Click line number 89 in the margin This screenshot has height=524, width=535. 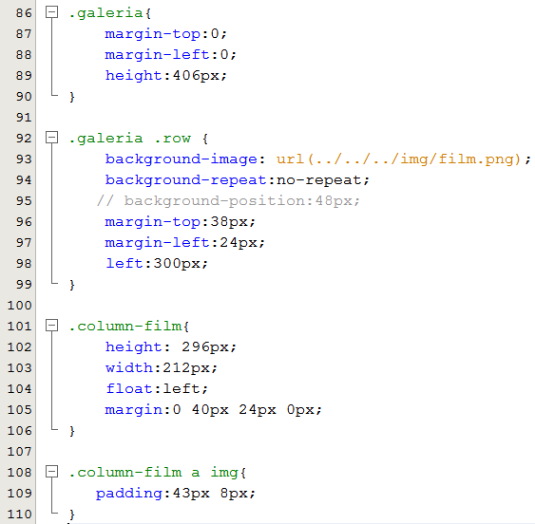[24, 75]
